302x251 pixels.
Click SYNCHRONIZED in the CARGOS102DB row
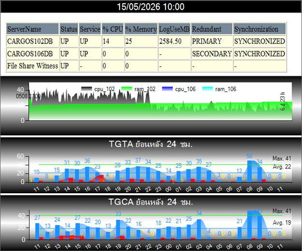tap(259, 42)
